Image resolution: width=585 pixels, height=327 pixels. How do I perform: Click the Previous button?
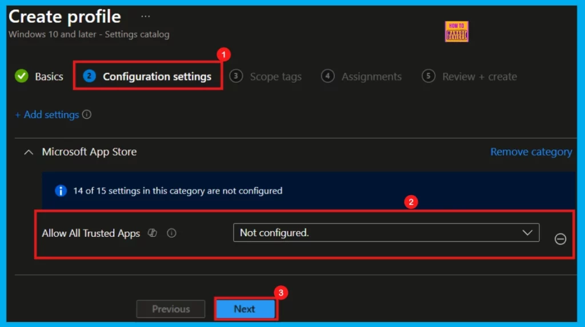[x=170, y=309]
